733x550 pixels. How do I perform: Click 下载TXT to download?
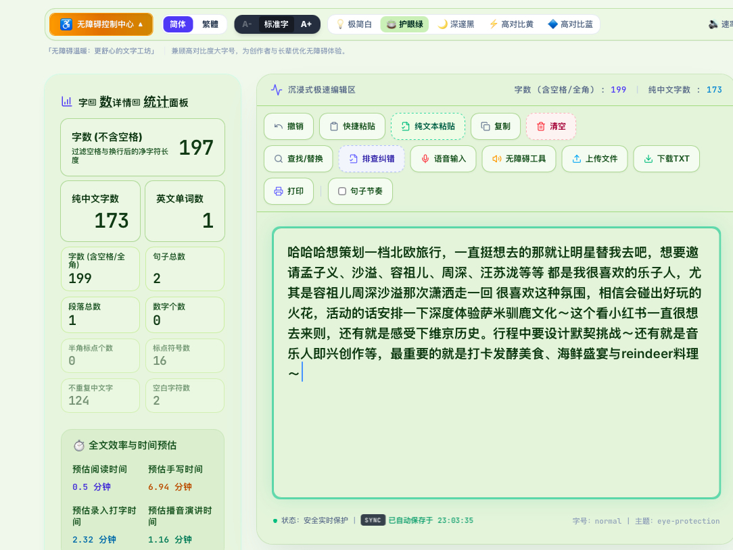click(667, 159)
